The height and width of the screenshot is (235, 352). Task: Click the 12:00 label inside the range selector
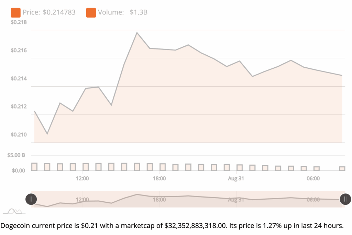82,199
